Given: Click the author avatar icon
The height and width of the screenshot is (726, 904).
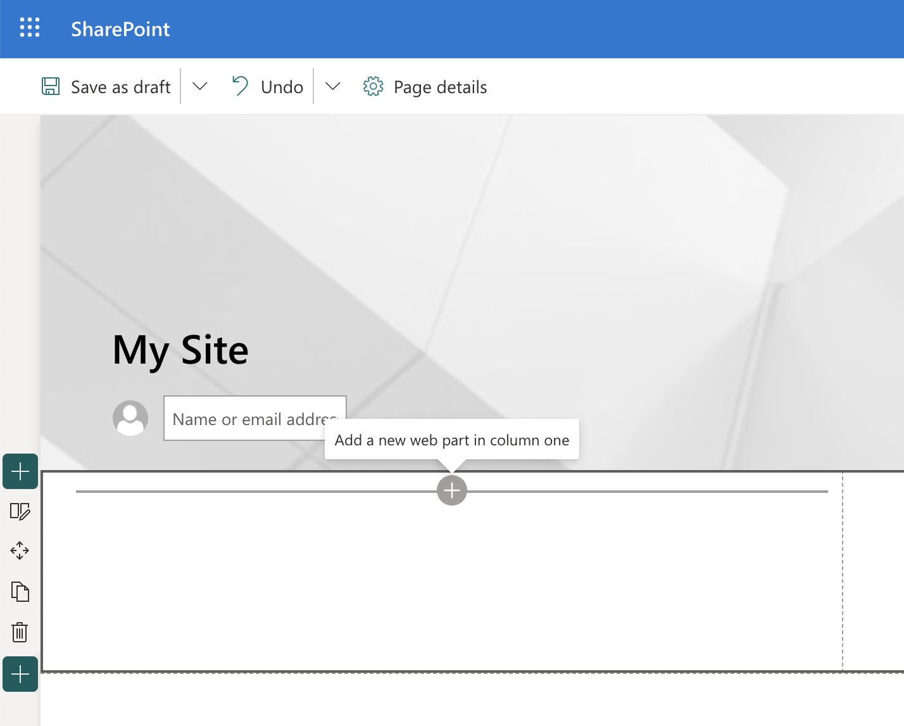Looking at the screenshot, I should (x=130, y=418).
